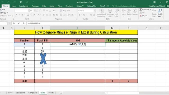The width and height of the screenshot is (169, 95).
Task: Toggle Wrap Text
Action: [x=65, y=11]
